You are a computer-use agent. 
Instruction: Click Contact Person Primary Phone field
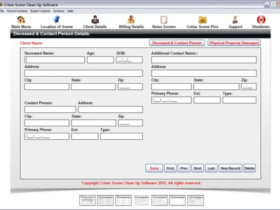click(47, 136)
